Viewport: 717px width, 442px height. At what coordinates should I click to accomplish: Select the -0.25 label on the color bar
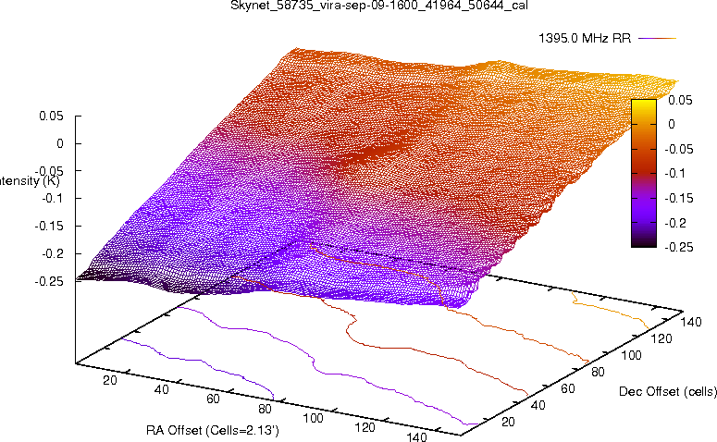click(x=678, y=247)
